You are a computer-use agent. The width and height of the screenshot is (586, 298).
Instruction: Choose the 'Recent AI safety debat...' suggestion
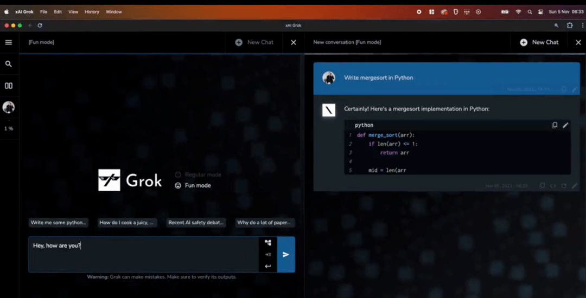tap(196, 223)
